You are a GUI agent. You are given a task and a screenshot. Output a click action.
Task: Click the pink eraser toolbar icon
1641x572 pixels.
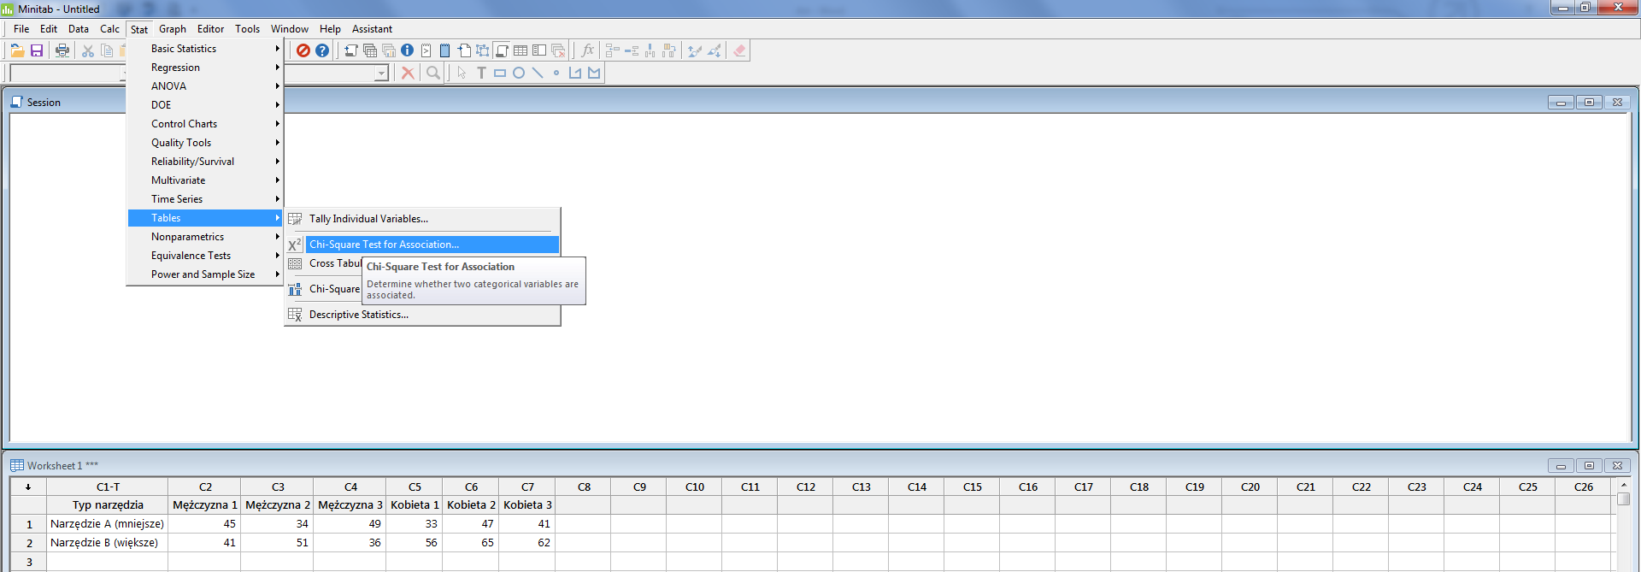point(739,50)
